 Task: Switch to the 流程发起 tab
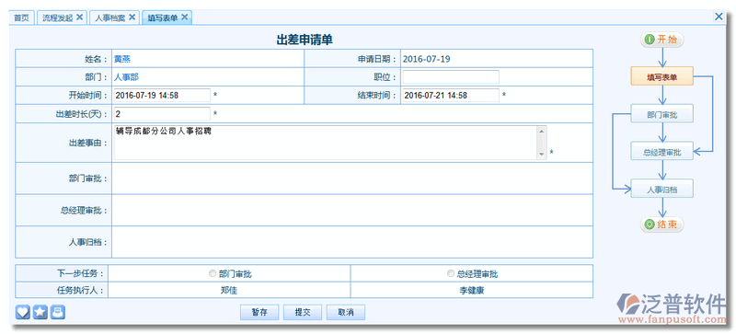pyautogui.click(x=58, y=17)
